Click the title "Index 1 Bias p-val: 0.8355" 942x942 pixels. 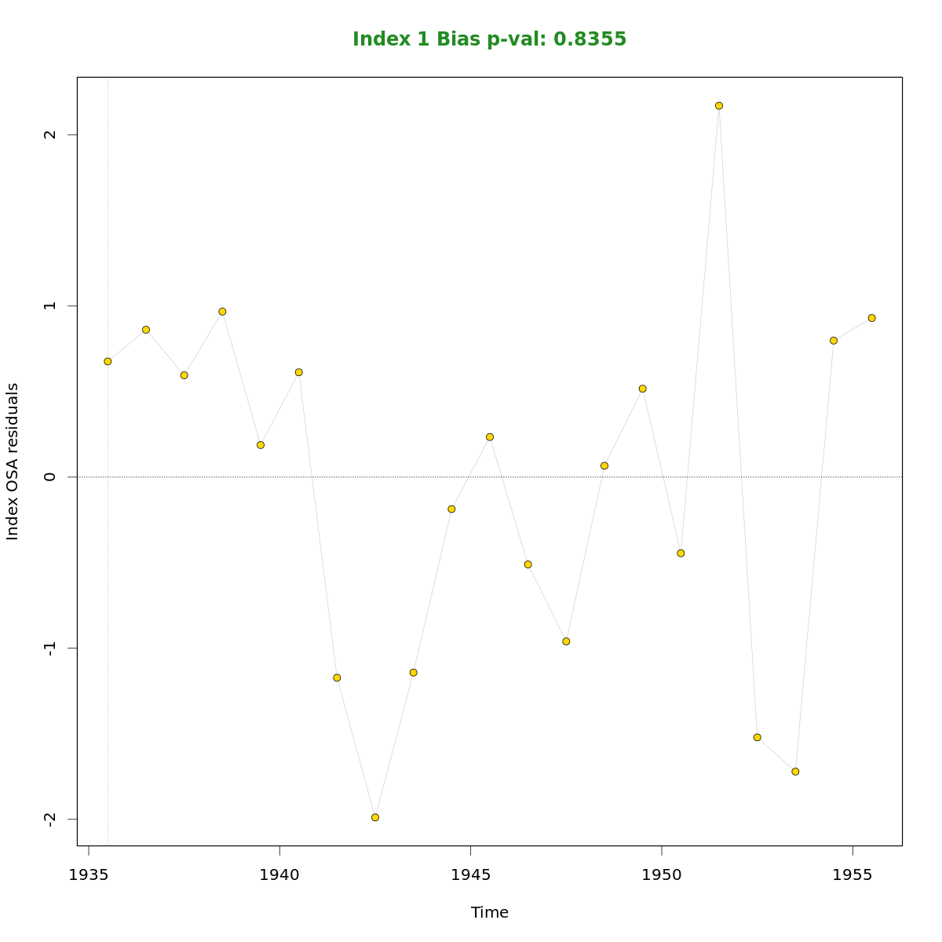pyautogui.click(x=489, y=39)
